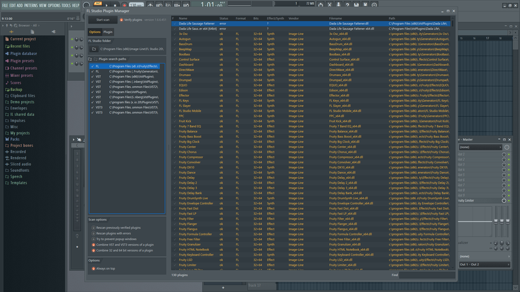This screenshot has height=292, width=520.
Task: Click the FL Studio folder browse icon
Action: tap(94, 49)
